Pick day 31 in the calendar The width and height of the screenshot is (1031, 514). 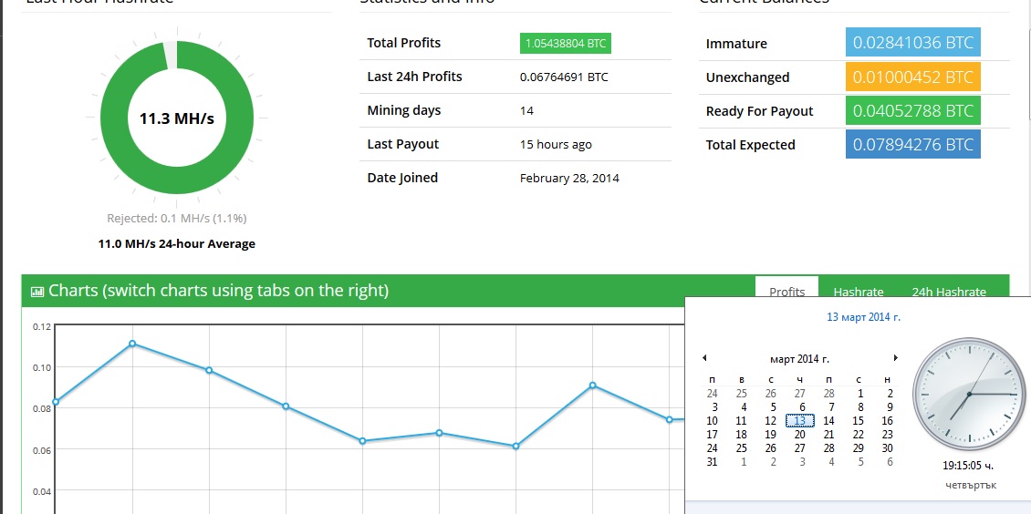tap(712, 462)
